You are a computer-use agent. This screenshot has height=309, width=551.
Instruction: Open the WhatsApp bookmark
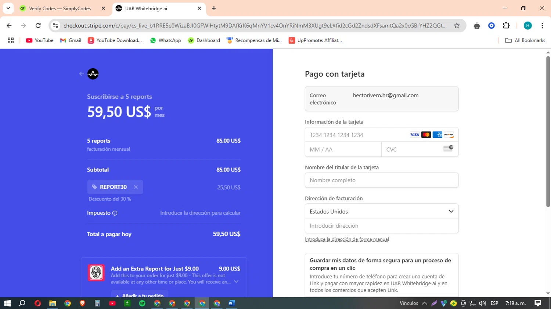click(x=165, y=41)
